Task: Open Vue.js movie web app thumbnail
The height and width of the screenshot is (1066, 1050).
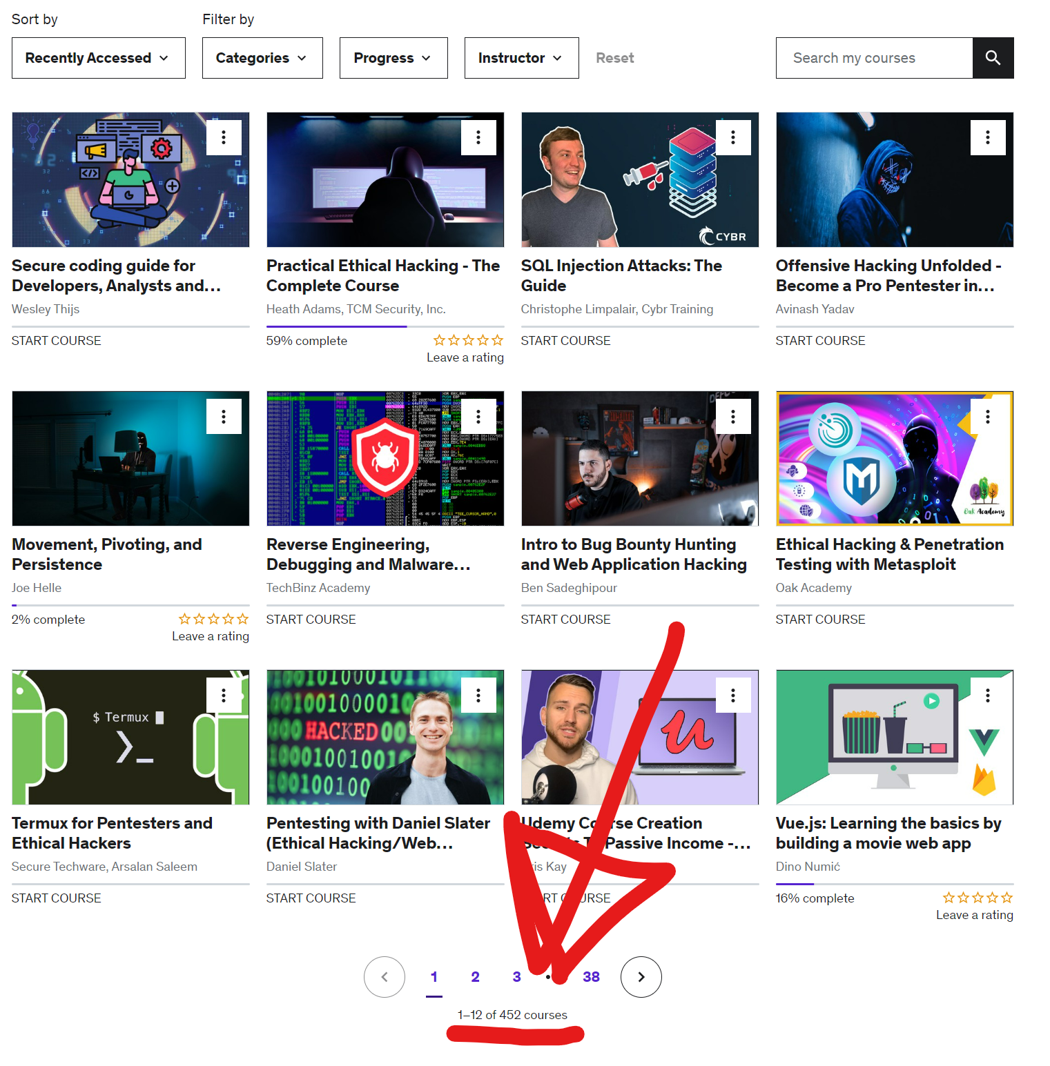Action: (x=895, y=737)
